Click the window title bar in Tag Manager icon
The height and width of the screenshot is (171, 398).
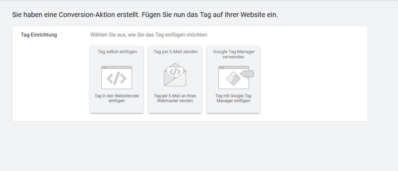click(x=229, y=68)
